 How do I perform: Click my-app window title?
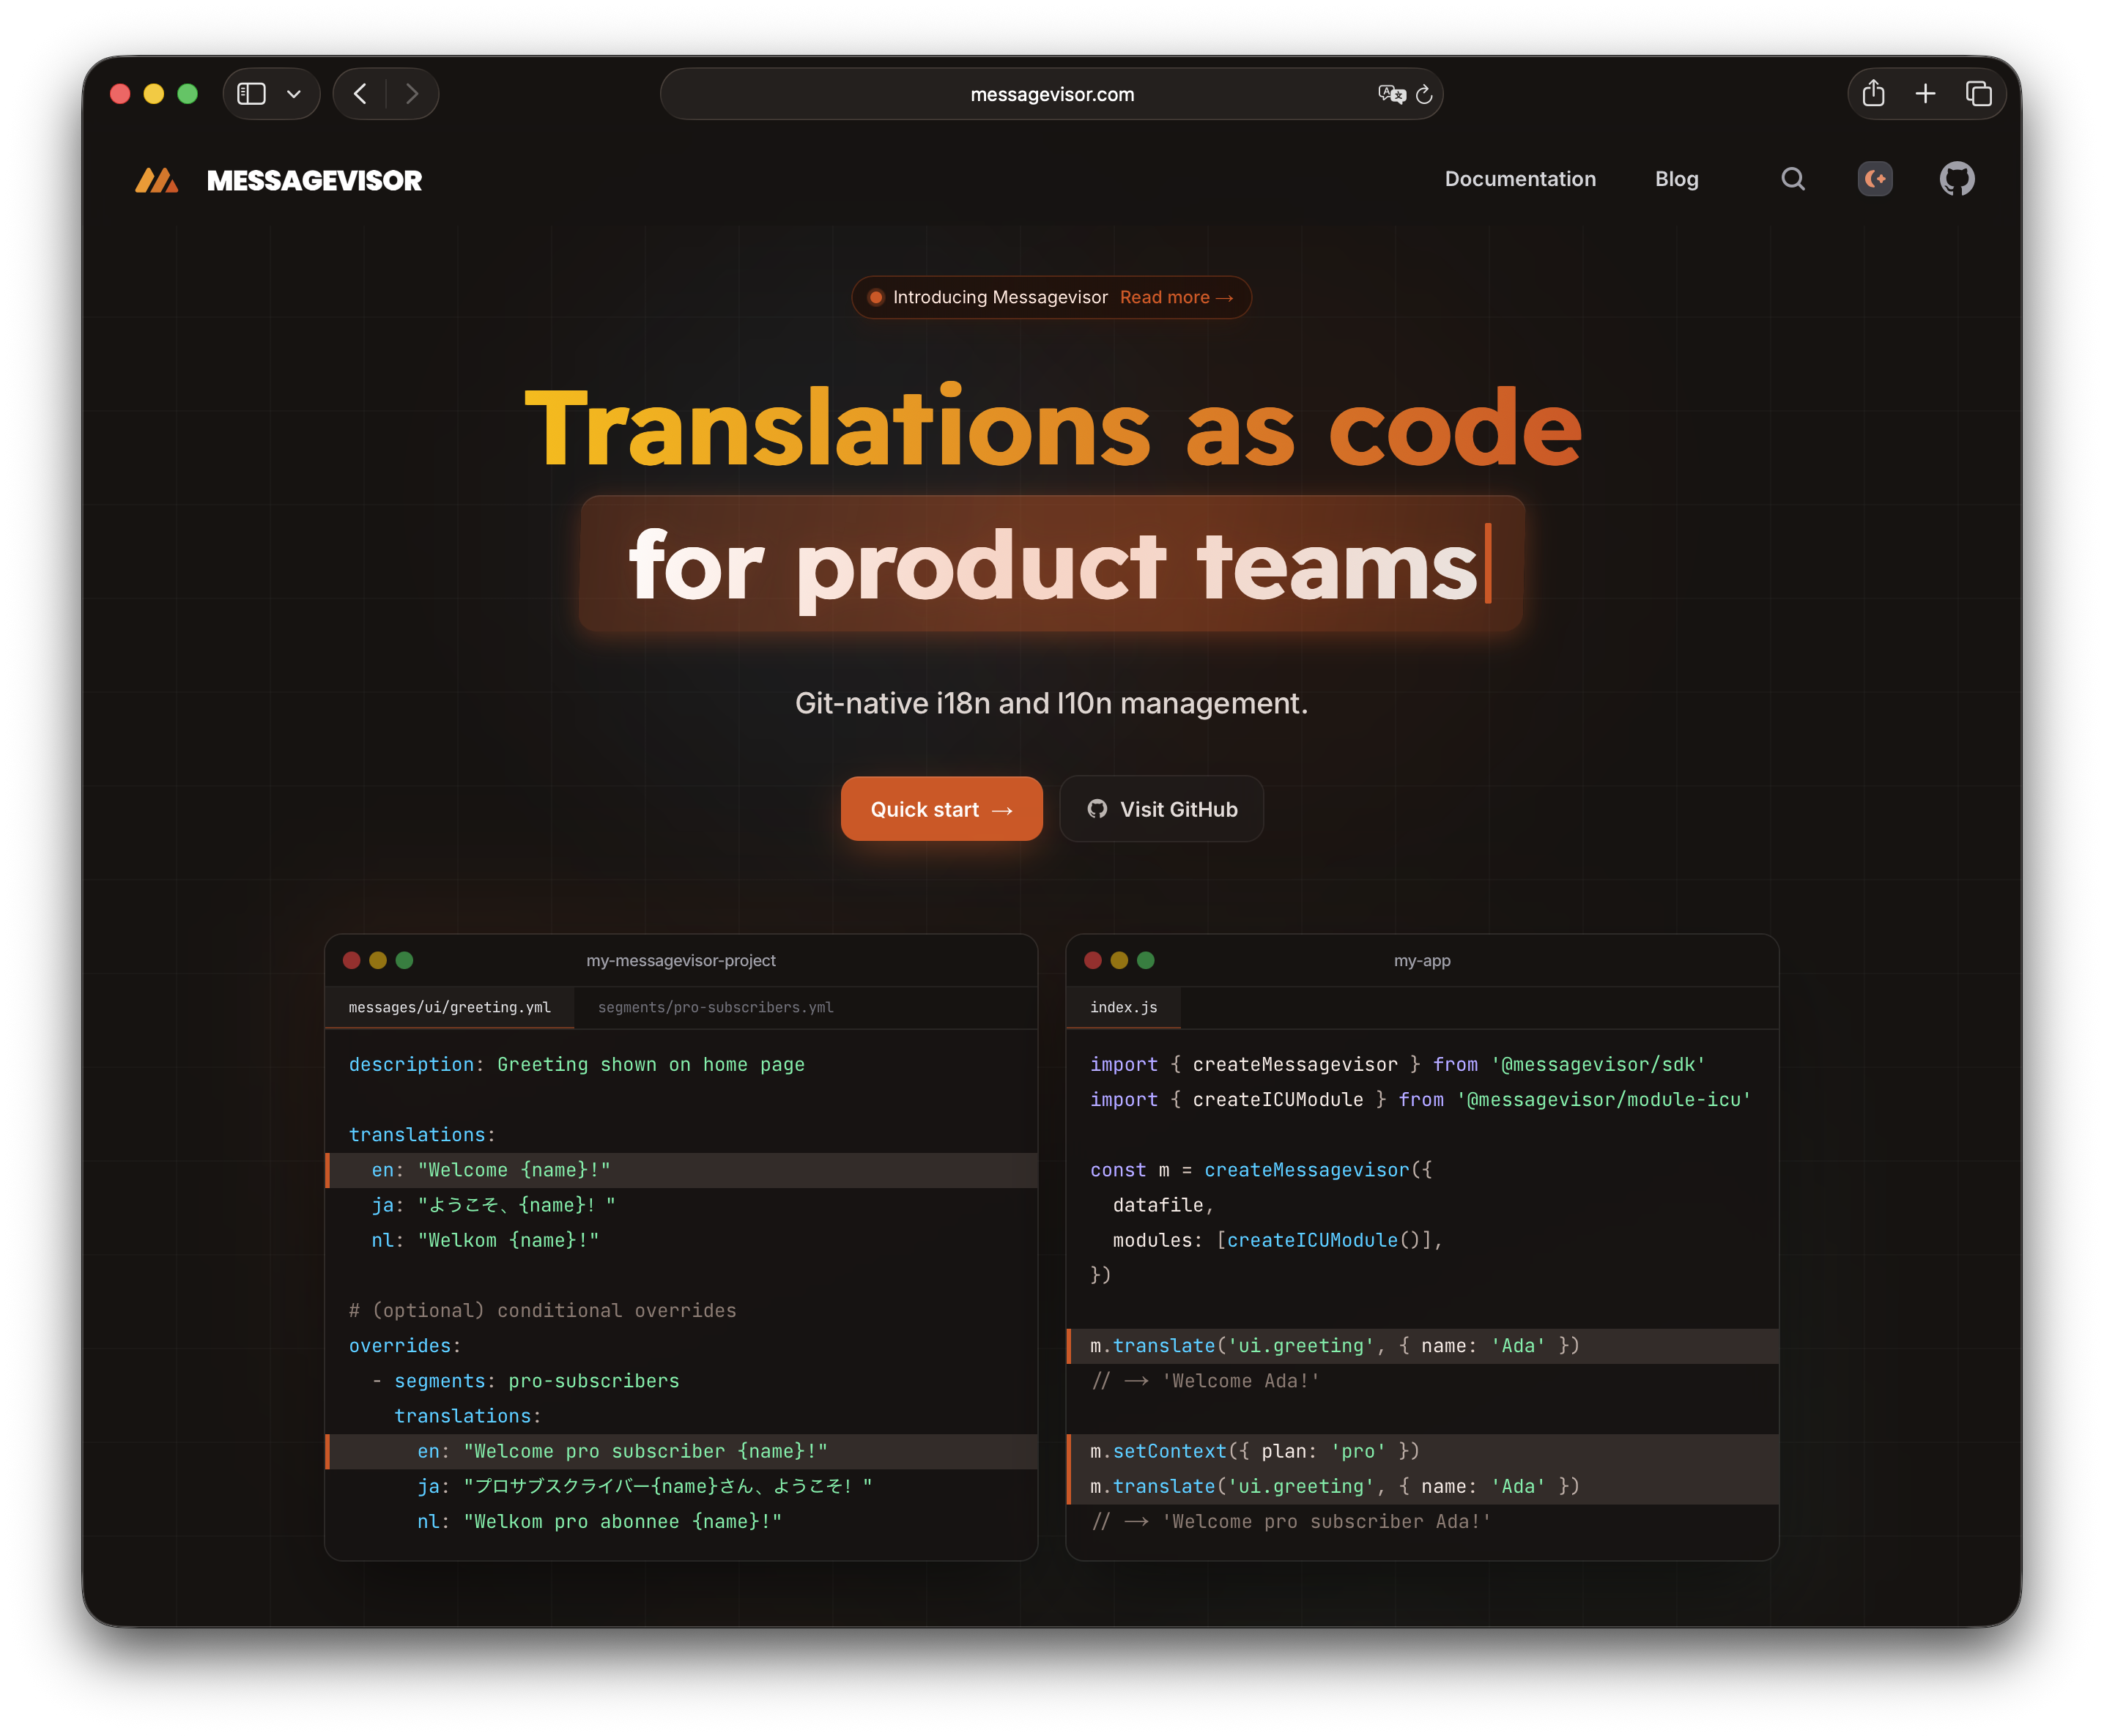1422,960
